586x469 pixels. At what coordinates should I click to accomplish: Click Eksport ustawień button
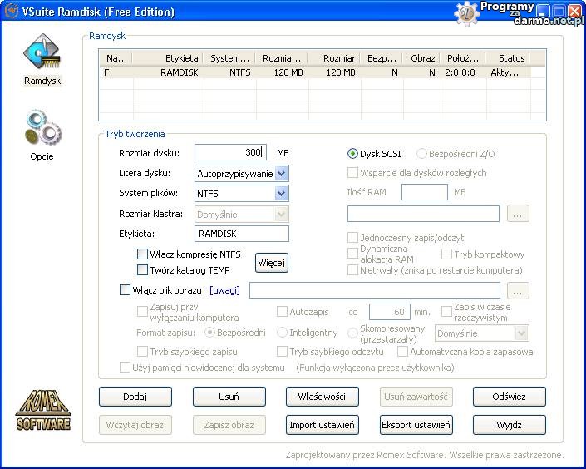coord(416,425)
